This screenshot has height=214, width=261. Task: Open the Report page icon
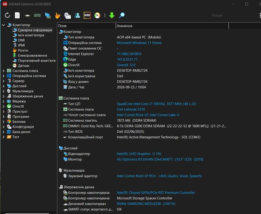[17, 15]
